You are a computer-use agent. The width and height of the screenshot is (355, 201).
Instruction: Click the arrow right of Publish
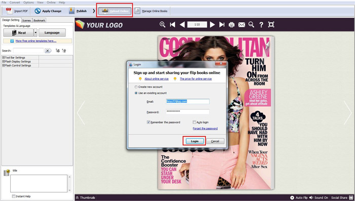(94, 11)
